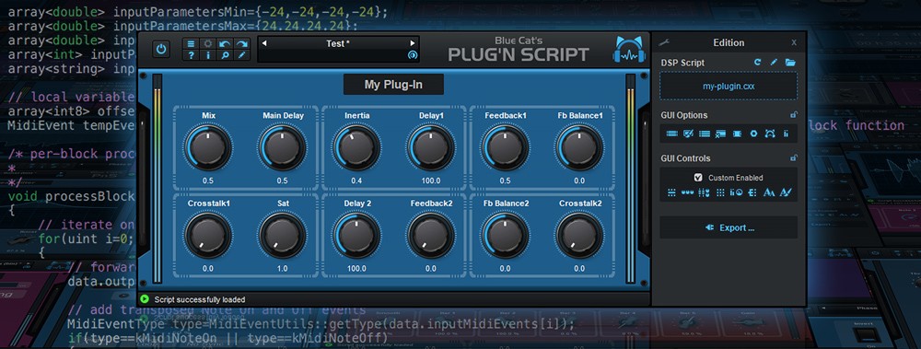Viewport: 921px width, 349px height.
Task: Click the Sat value 1.0
Action: 283,269
